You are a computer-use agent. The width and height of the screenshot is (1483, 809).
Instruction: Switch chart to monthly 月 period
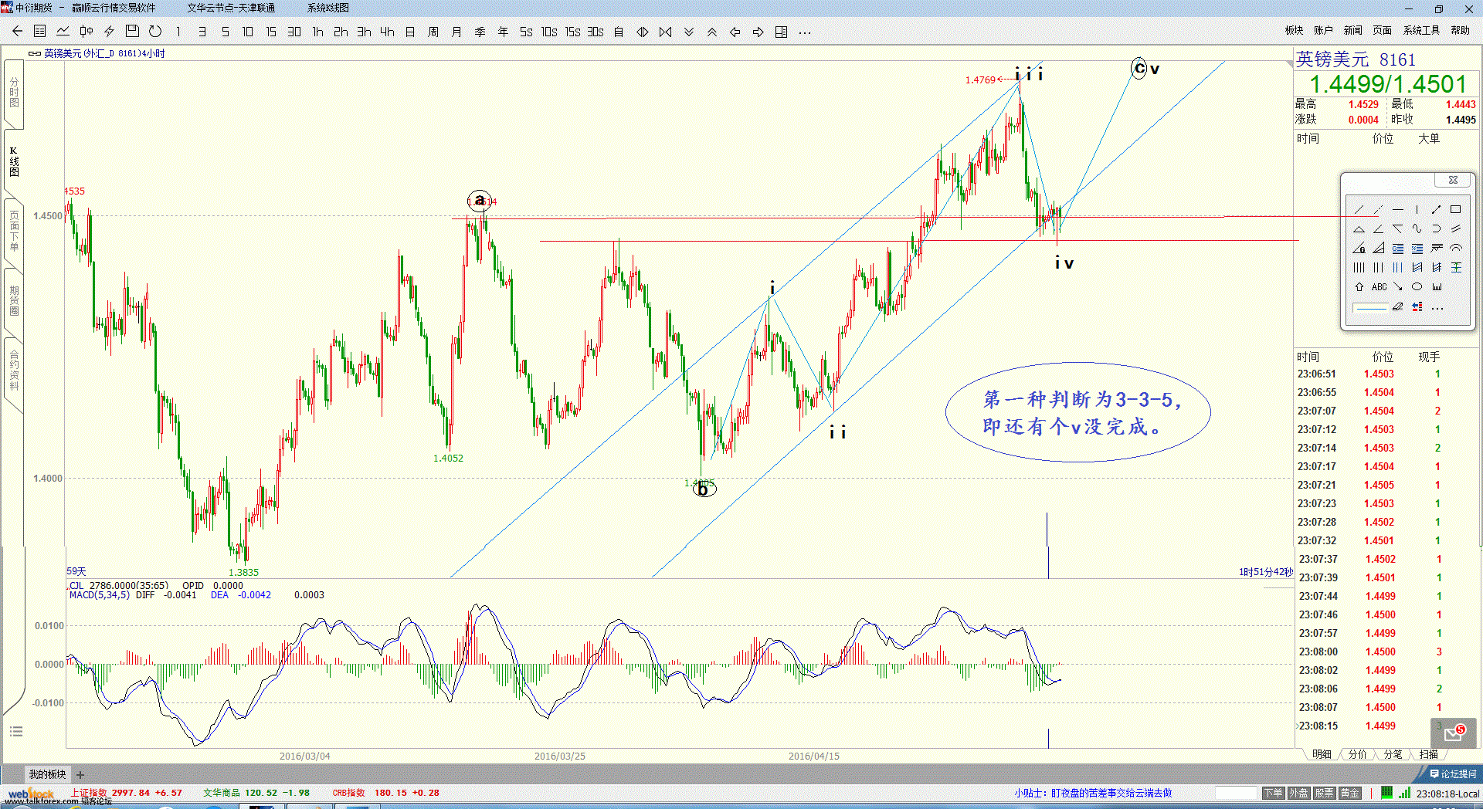456,32
